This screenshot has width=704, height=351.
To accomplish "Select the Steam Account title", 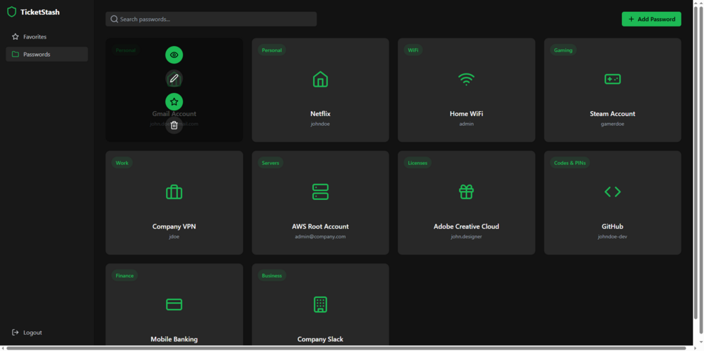I will [612, 114].
